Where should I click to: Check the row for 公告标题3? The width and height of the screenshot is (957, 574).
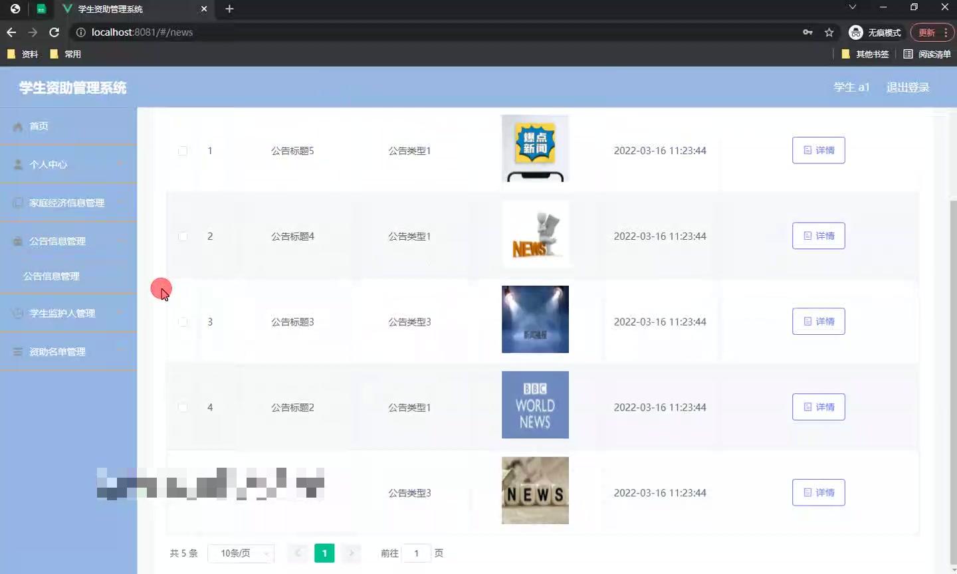(183, 322)
